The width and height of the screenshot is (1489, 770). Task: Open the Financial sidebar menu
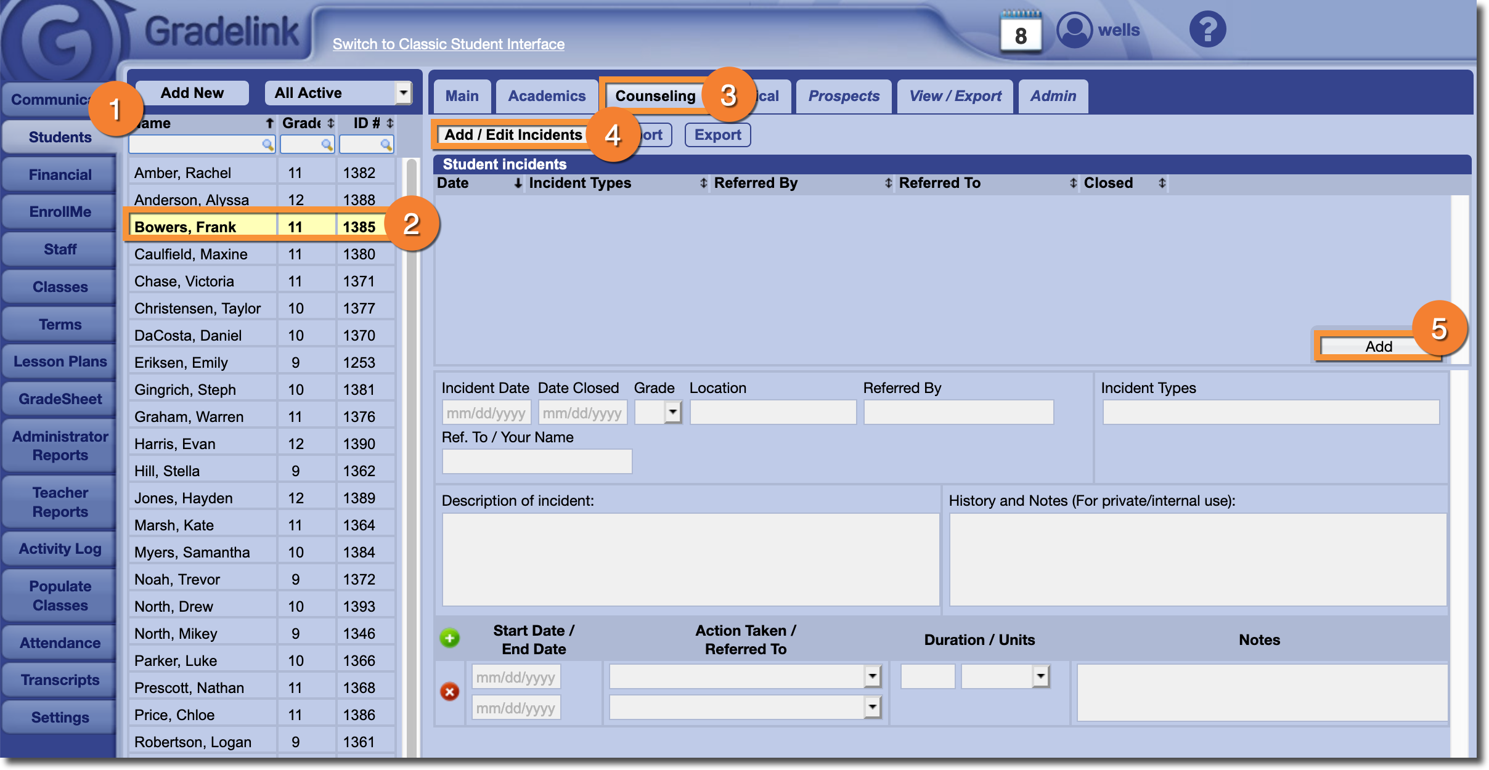click(60, 175)
